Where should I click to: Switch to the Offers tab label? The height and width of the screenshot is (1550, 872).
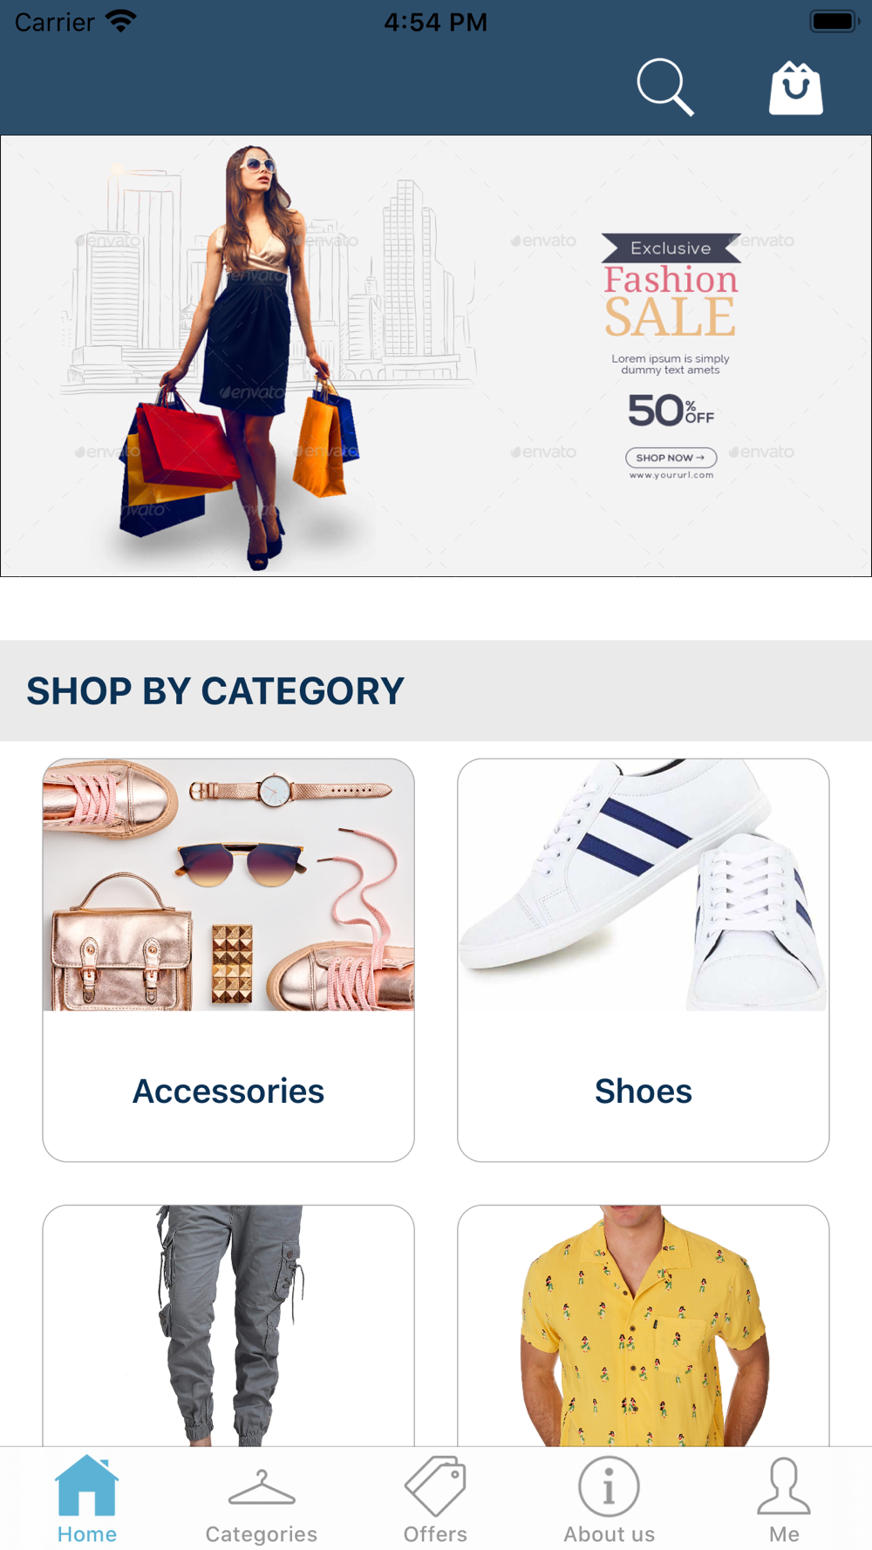pyautogui.click(x=435, y=1533)
